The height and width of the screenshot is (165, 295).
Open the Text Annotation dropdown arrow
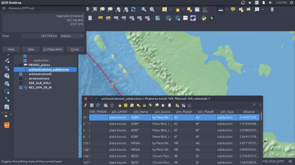[263, 10]
